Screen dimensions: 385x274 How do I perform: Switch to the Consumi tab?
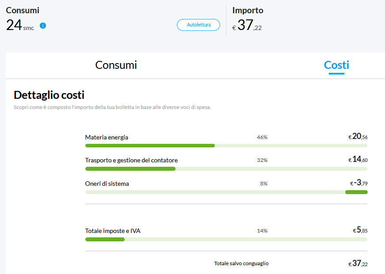[x=116, y=65]
